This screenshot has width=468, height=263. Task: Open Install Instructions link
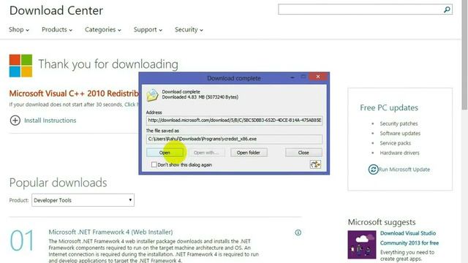50,121
